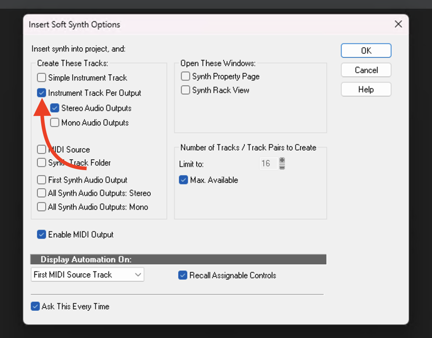The width and height of the screenshot is (432, 338).
Task: Uncheck Instrument Track Per Output
Action: coord(42,93)
